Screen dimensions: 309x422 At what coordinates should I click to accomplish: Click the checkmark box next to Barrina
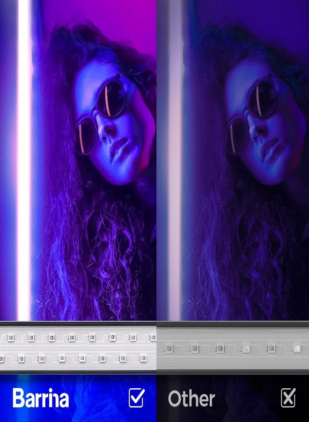tap(137, 398)
